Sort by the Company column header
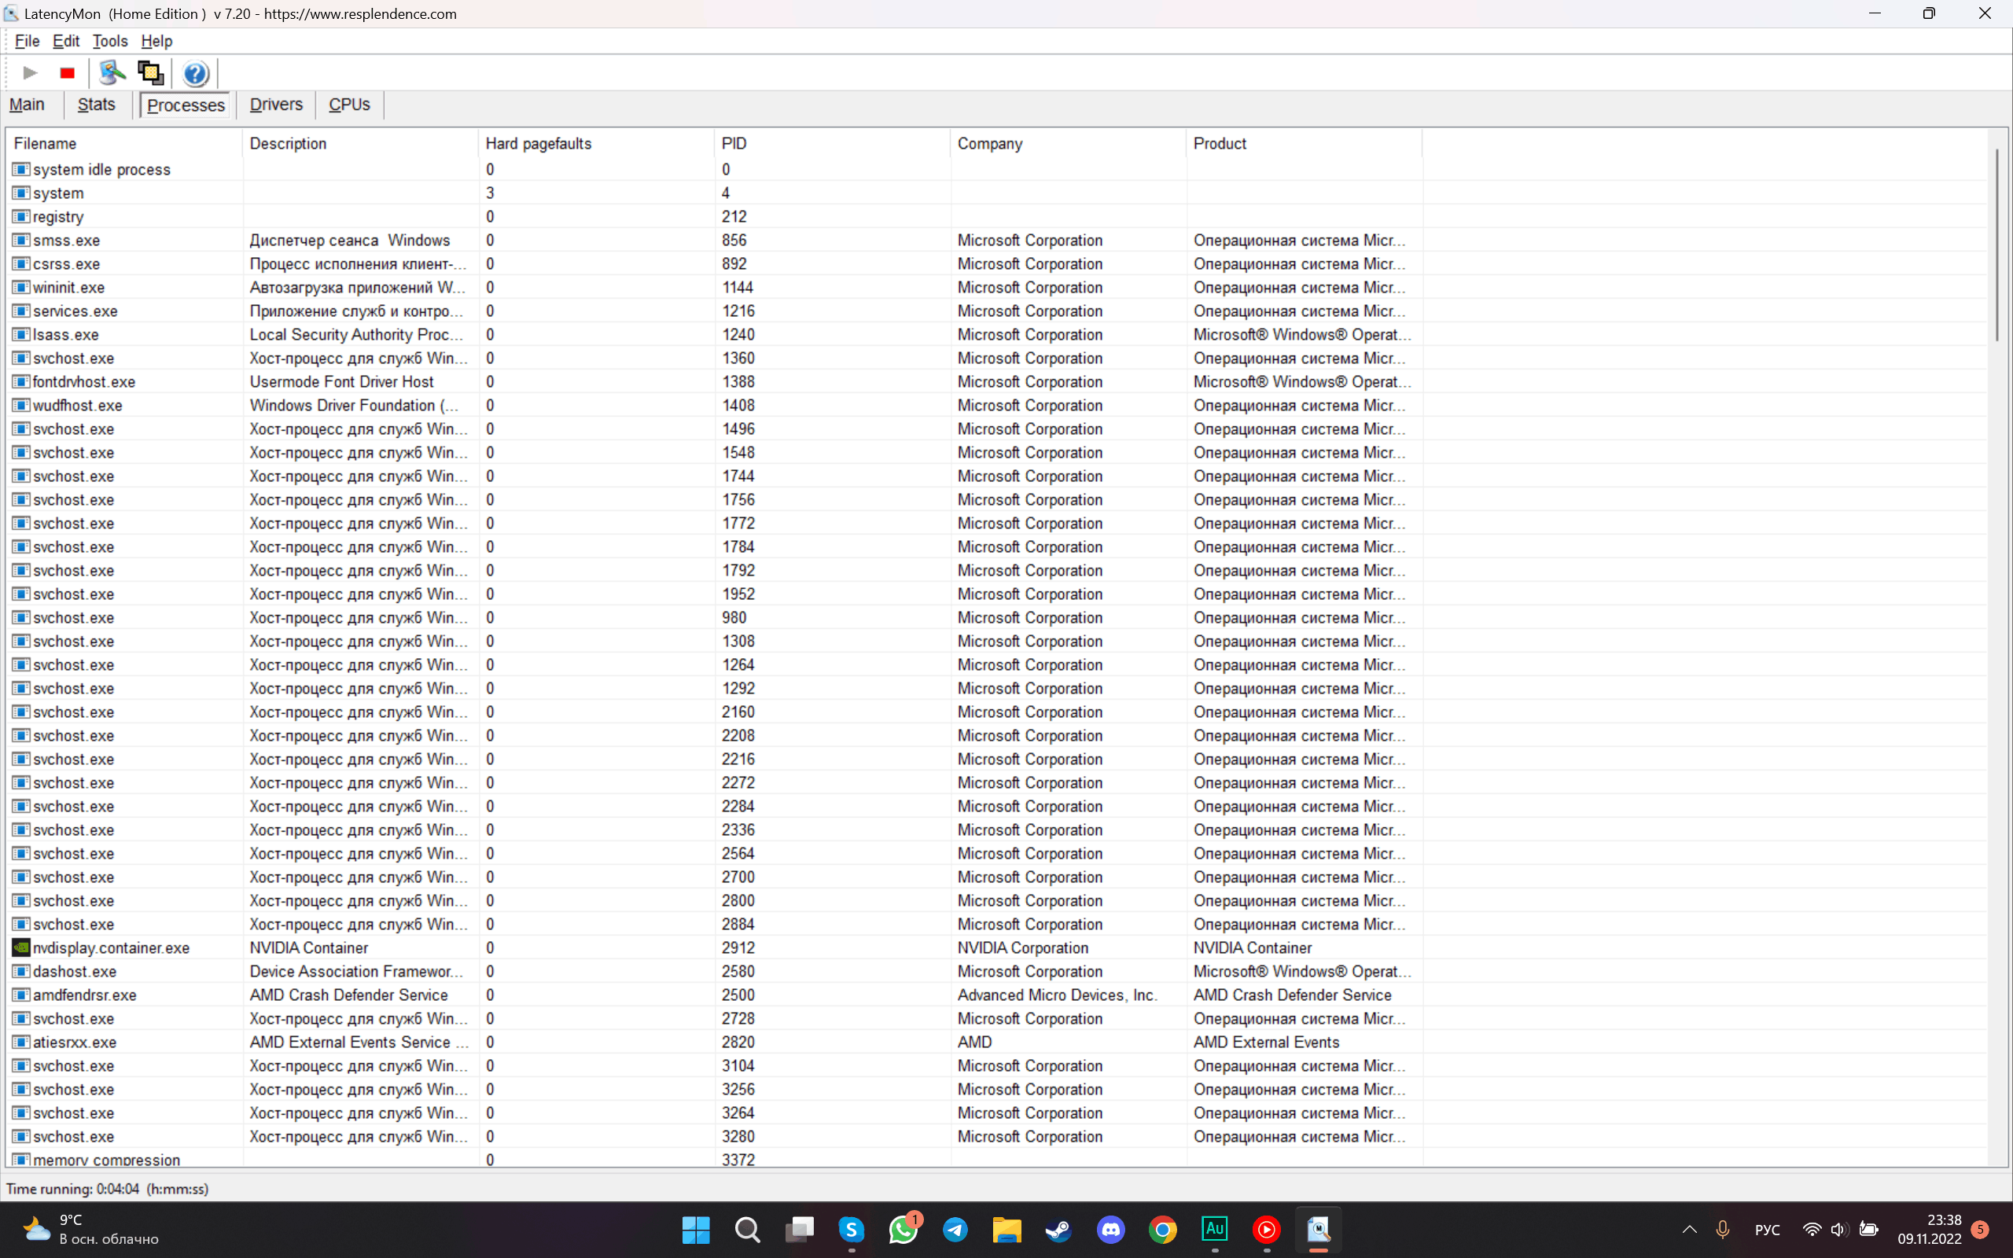 click(1068, 143)
